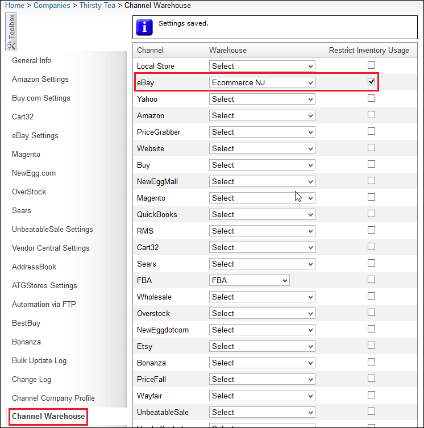Open OverStock sidebar item

click(x=29, y=192)
